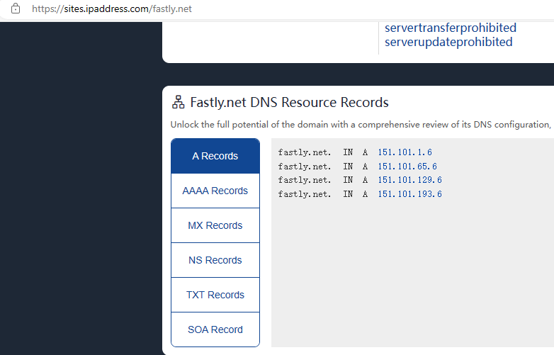
Task: Click the URL sites.ipaddress.com/fastly.net
Action: [x=112, y=9]
